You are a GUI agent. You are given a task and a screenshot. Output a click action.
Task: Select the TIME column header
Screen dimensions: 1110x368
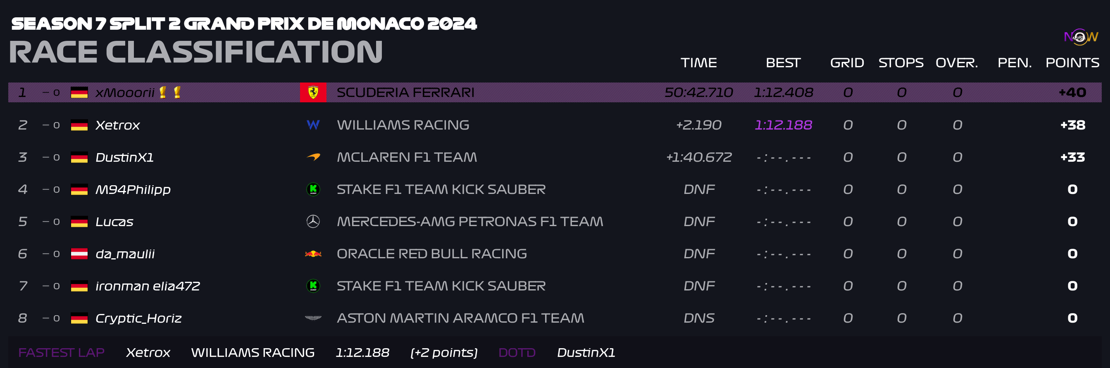click(x=698, y=63)
